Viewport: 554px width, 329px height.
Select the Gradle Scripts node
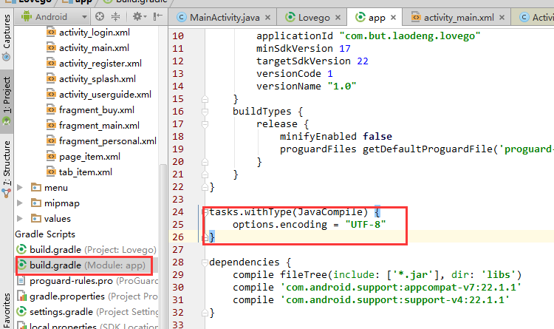45,234
